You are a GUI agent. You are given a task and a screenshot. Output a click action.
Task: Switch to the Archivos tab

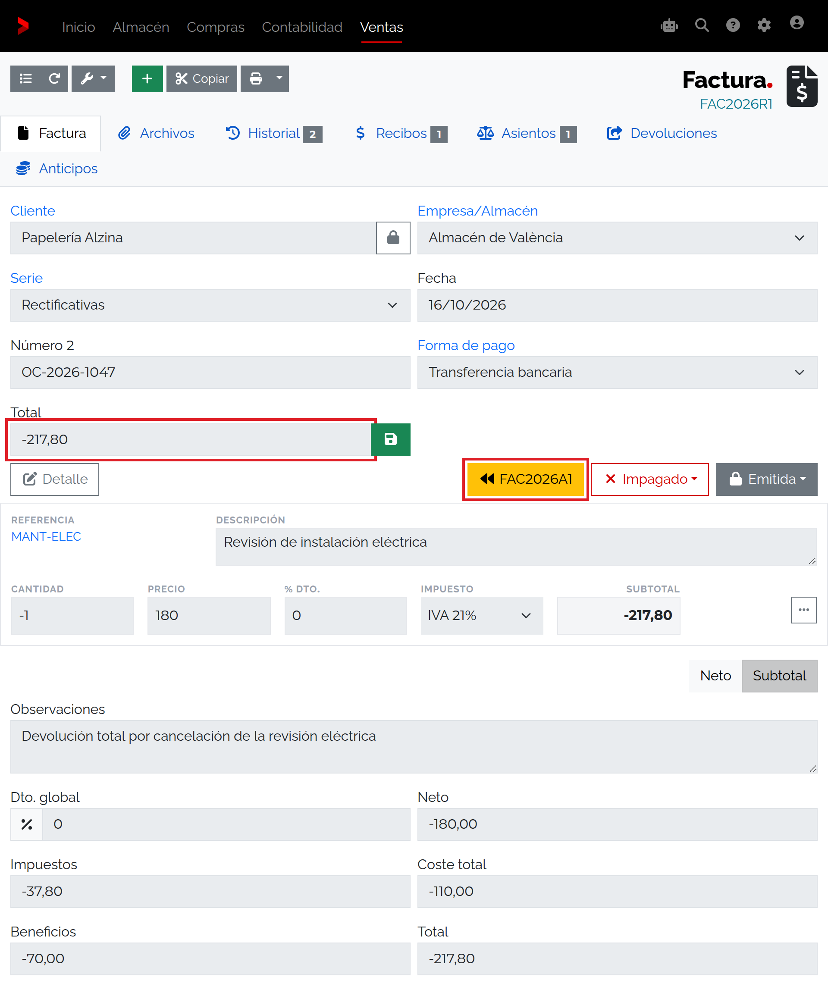(156, 133)
